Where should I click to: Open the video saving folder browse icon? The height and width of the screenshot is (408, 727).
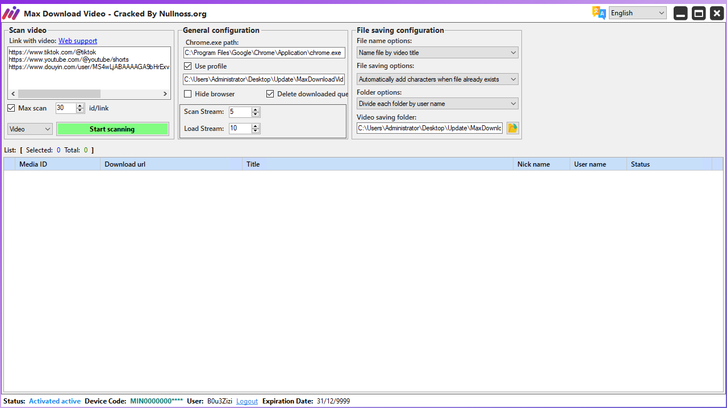coord(513,128)
